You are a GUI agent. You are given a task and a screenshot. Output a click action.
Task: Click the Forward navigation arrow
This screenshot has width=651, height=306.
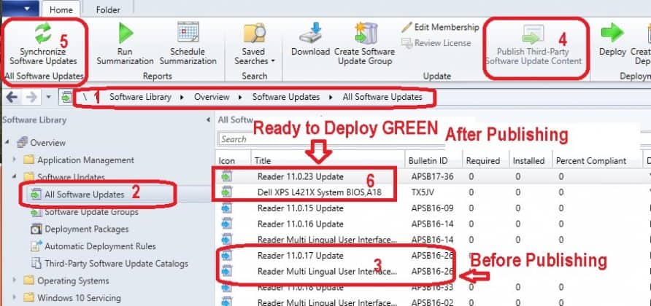(x=32, y=98)
